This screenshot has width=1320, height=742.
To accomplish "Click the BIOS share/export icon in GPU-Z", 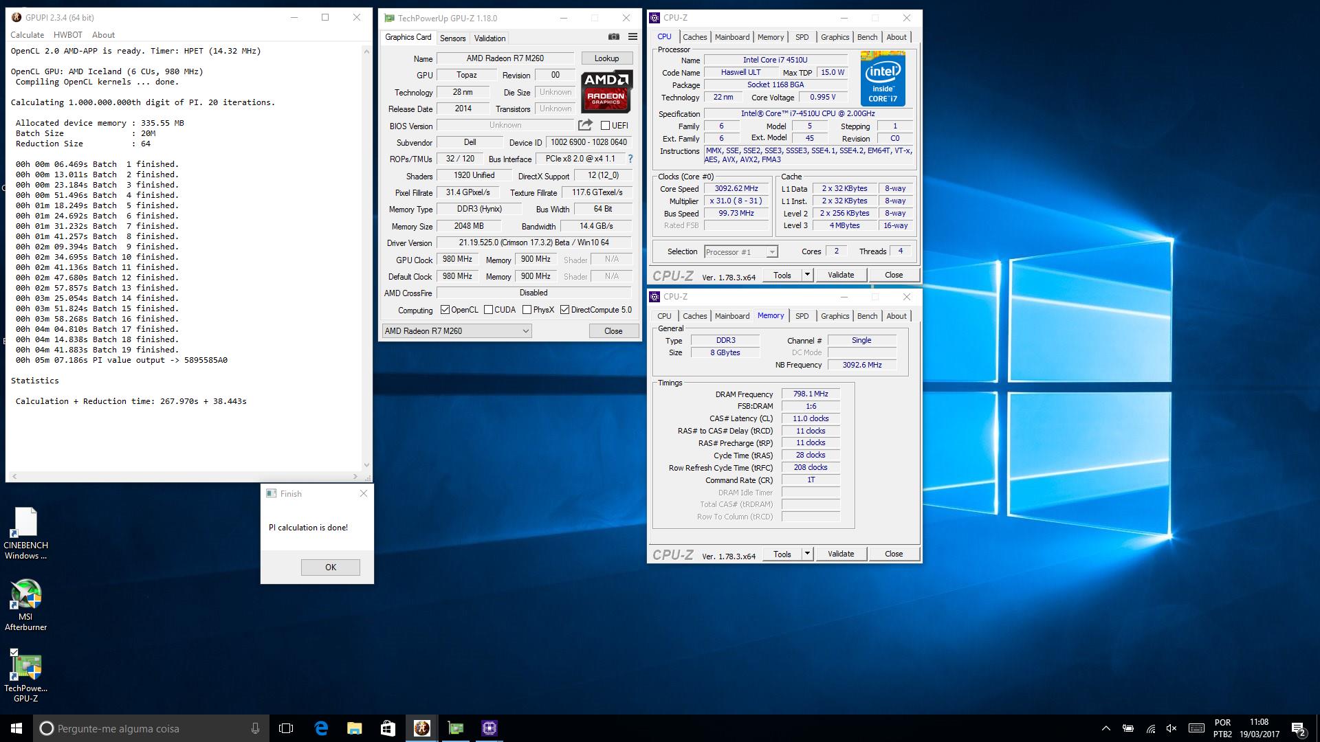I will click(585, 125).
